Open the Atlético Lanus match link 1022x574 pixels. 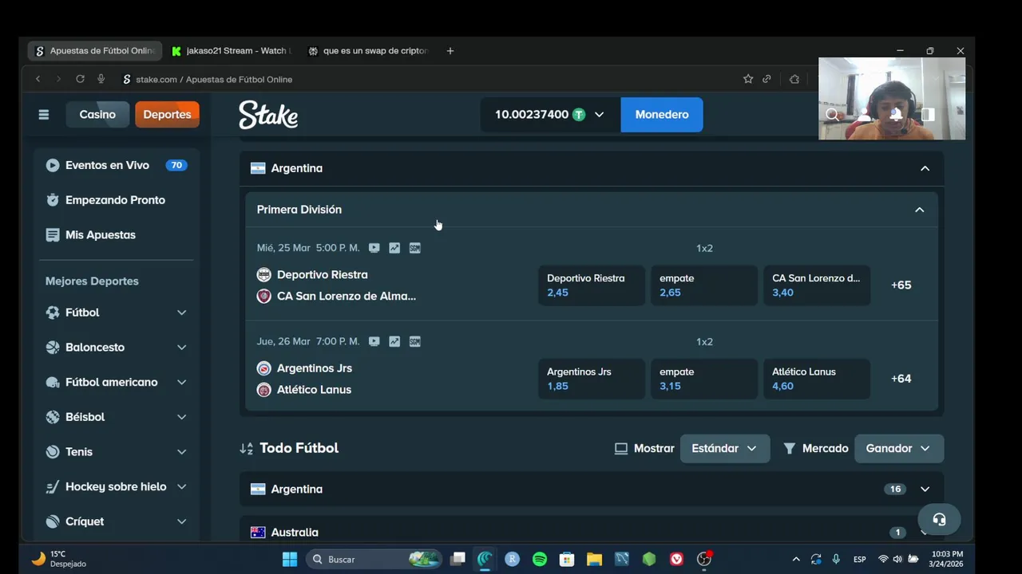(x=314, y=390)
